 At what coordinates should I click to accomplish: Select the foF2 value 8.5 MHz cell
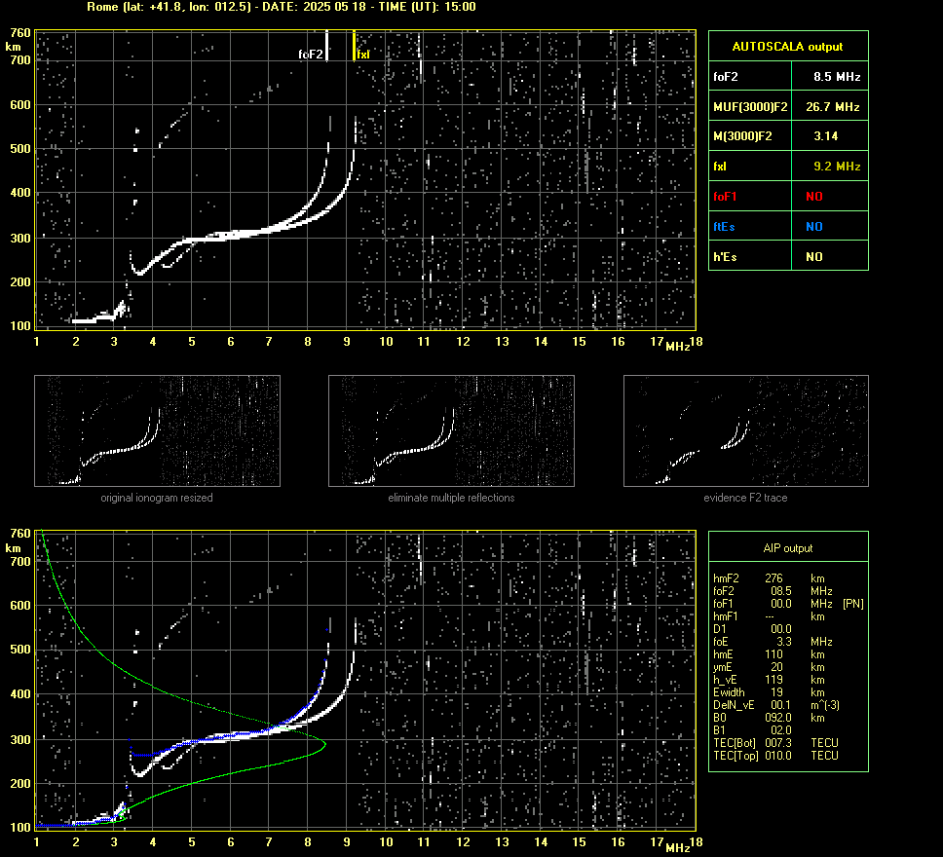pyautogui.click(x=830, y=76)
